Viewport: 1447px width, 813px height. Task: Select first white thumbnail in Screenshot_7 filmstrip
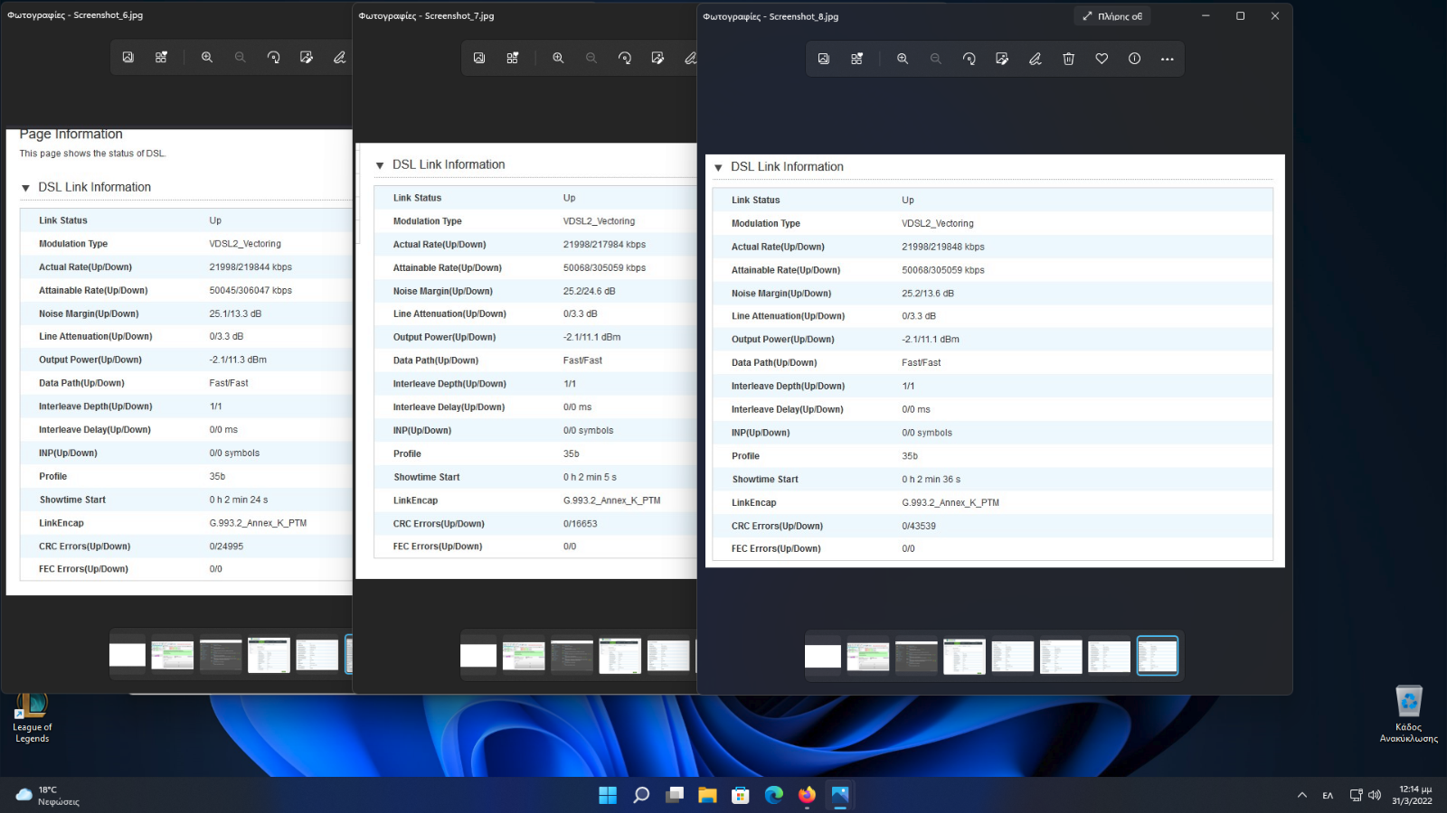point(478,656)
